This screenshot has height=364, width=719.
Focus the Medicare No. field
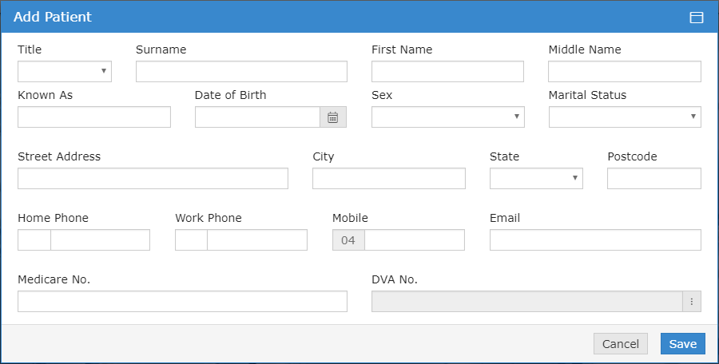click(x=182, y=302)
